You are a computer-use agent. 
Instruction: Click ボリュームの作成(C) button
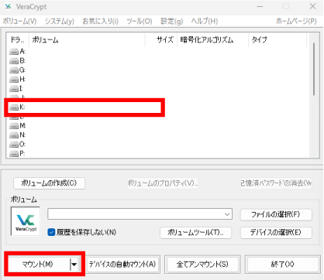(49, 183)
